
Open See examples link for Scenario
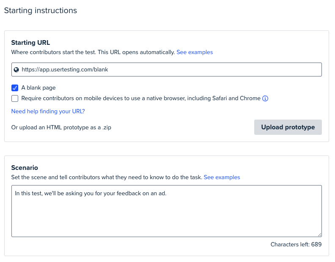pos(222,177)
